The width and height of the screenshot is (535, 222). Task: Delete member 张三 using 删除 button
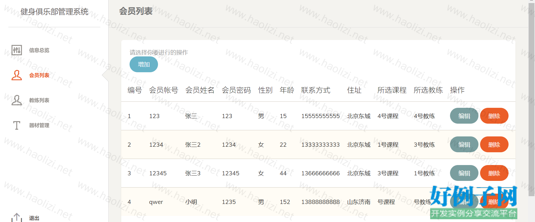pyautogui.click(x=494, y=116)
